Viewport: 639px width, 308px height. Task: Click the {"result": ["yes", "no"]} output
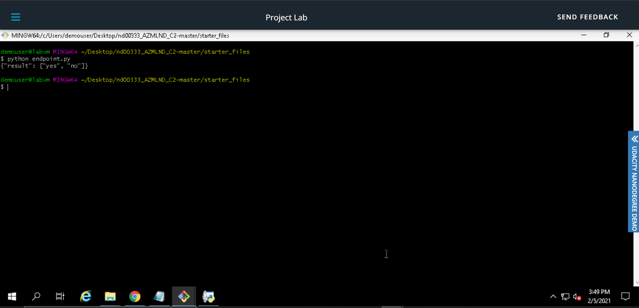tap(44, 66)
